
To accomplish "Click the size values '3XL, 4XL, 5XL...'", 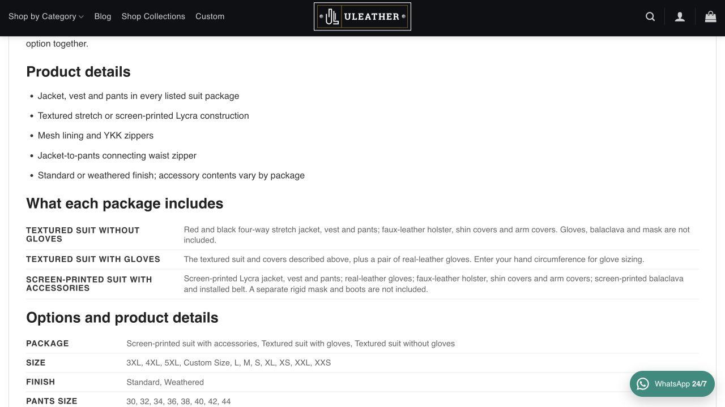I will [228, 363].
